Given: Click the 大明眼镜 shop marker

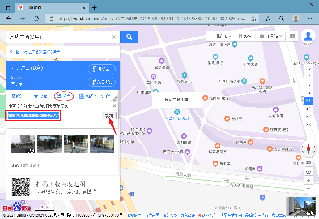Looking at the screenshot, I should [x=184, y=136].
